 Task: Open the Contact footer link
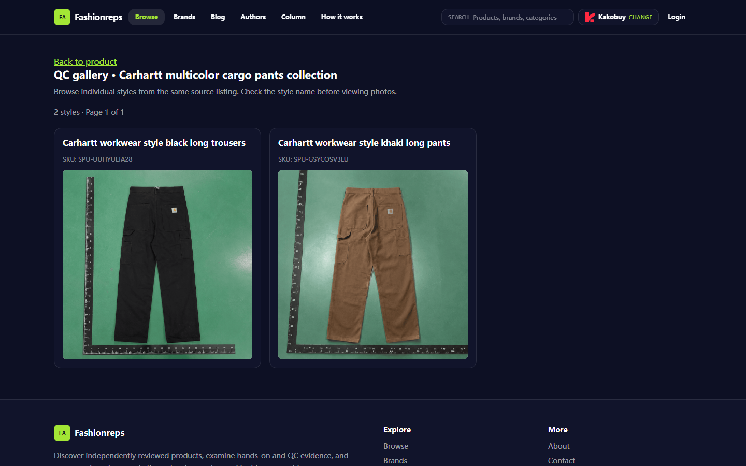coord(562,461)
